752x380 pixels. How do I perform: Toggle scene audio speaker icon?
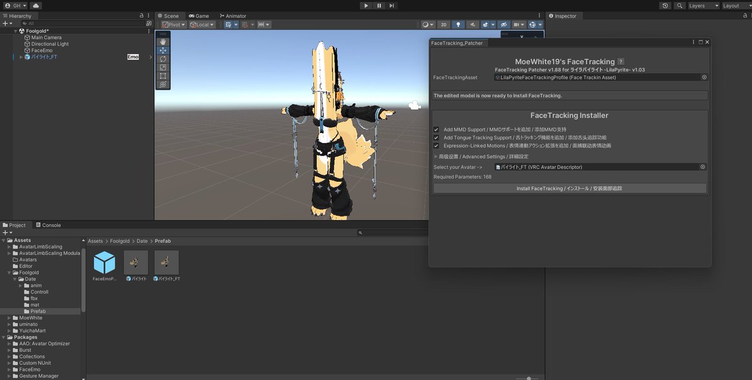tap(473, 24)
